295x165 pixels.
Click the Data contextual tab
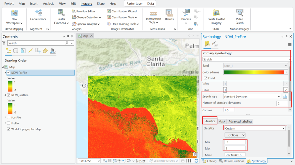click(151, 4)
